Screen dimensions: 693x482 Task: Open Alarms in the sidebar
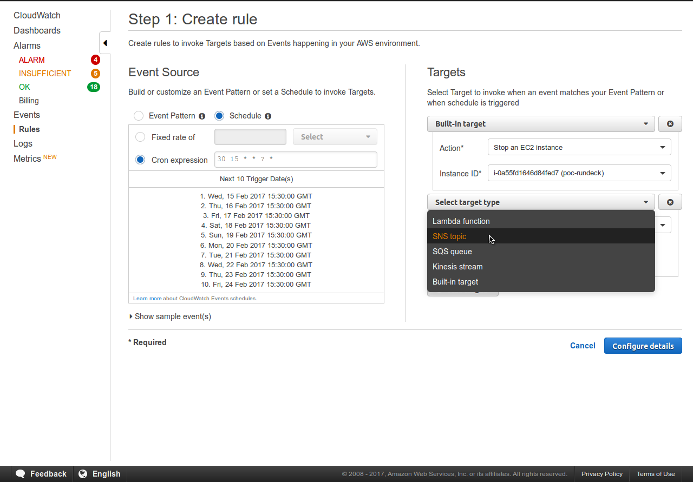click(x=27, y=46)
